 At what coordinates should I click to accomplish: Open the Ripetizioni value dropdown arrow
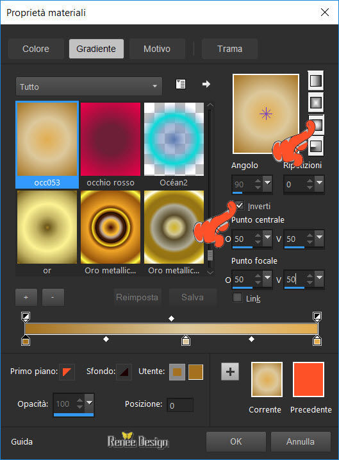pyautogui.click(x=319, y=182)
